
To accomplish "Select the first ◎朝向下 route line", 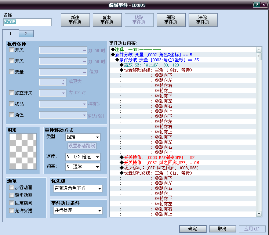I will pos(183,75).
